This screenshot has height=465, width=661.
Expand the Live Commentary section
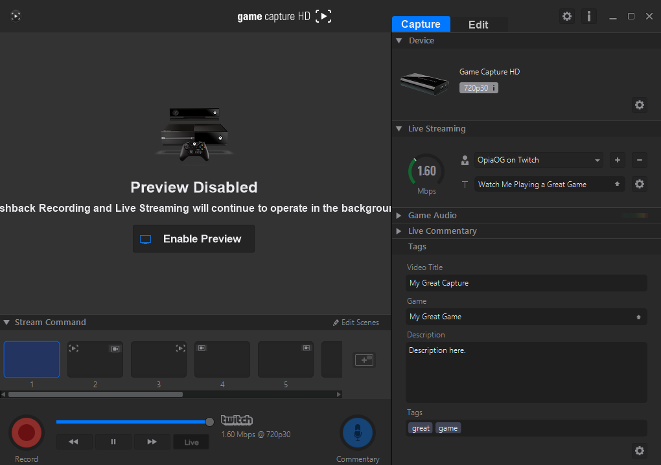point(399,231)
